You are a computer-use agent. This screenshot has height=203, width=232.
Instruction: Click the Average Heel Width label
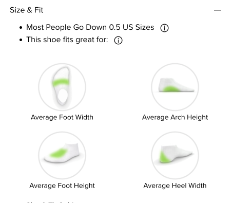pyautogui.click(x=175, y=186)
